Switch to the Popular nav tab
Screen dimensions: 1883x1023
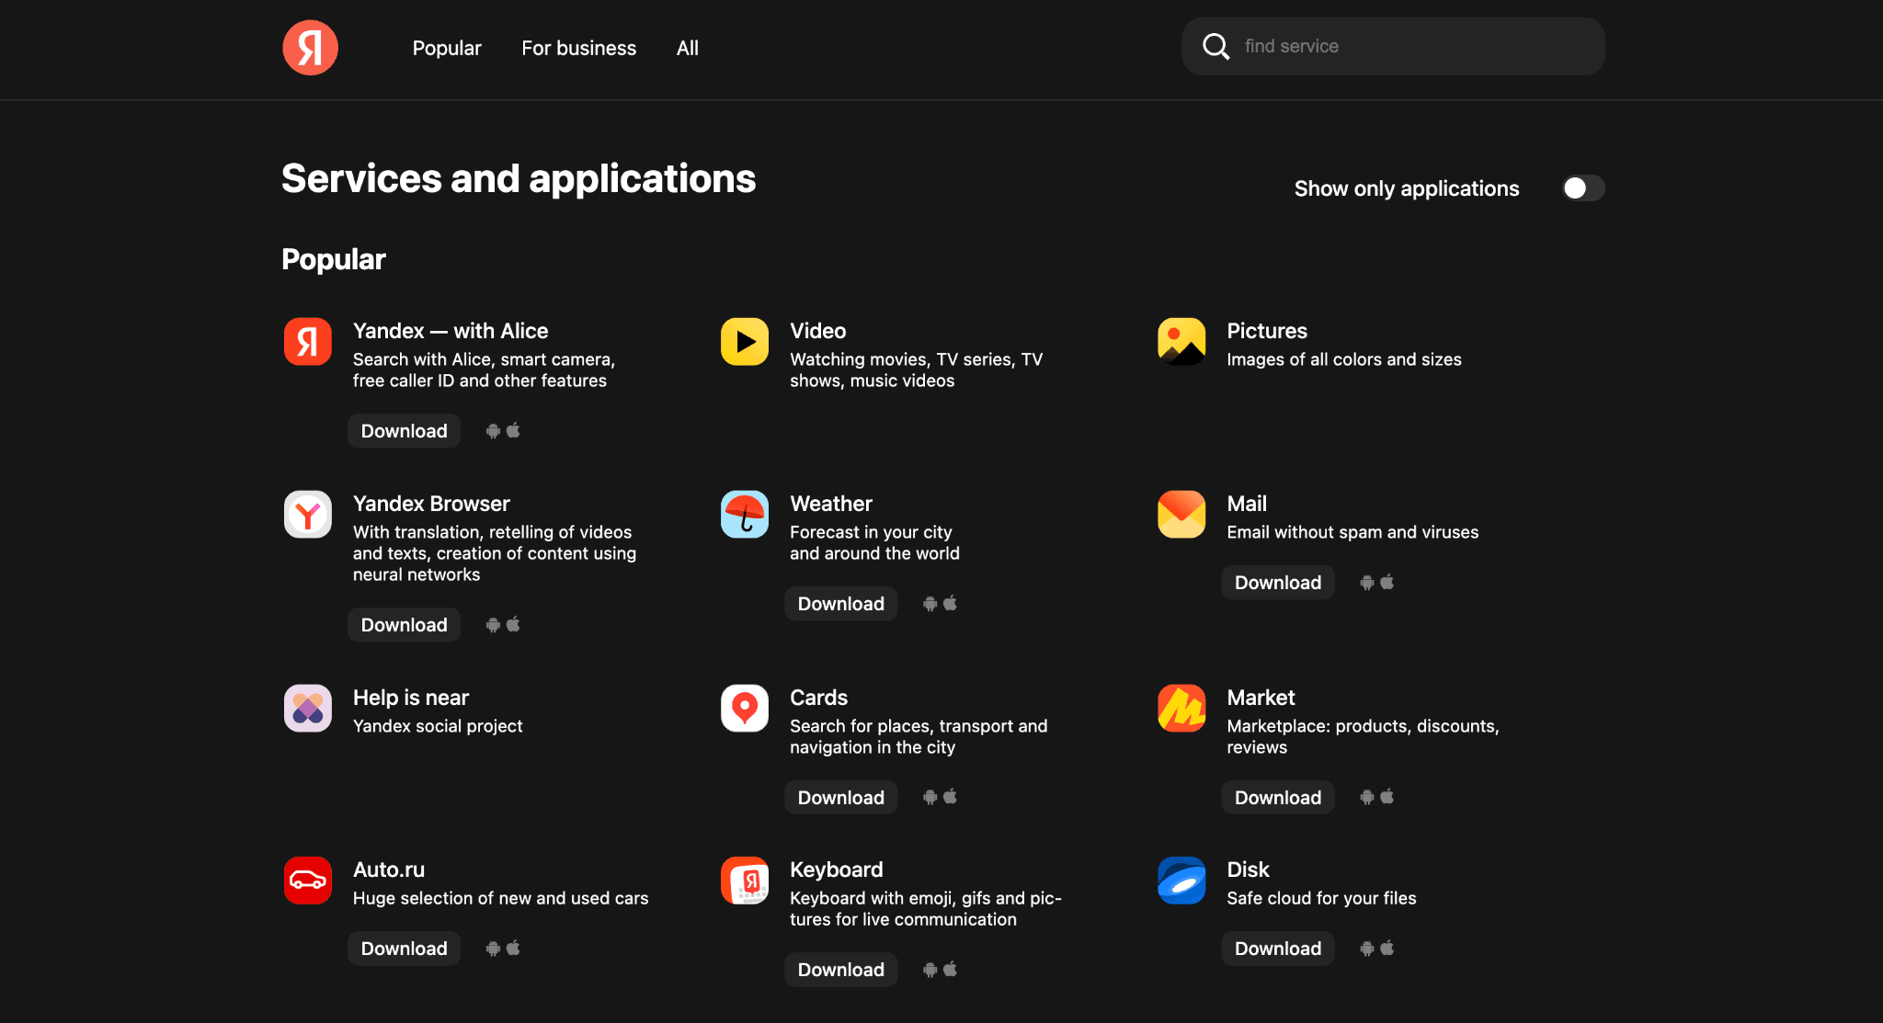click(x=447, y=48)
